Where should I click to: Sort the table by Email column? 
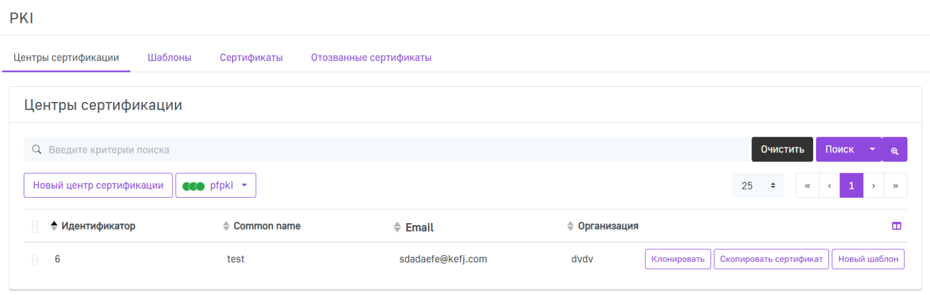tap(419, 227)
